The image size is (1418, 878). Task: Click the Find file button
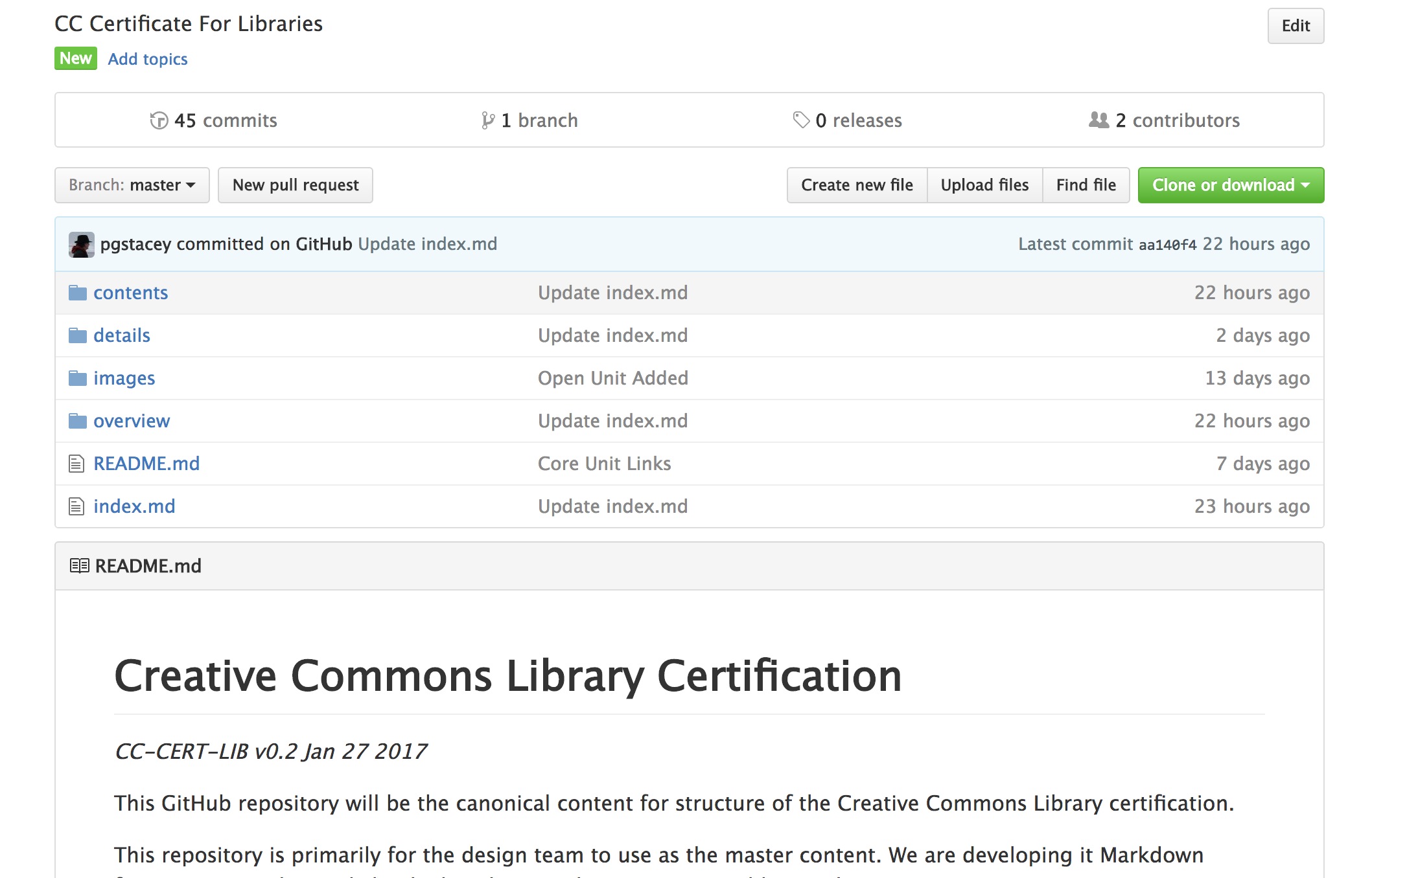coord(1086,185)
